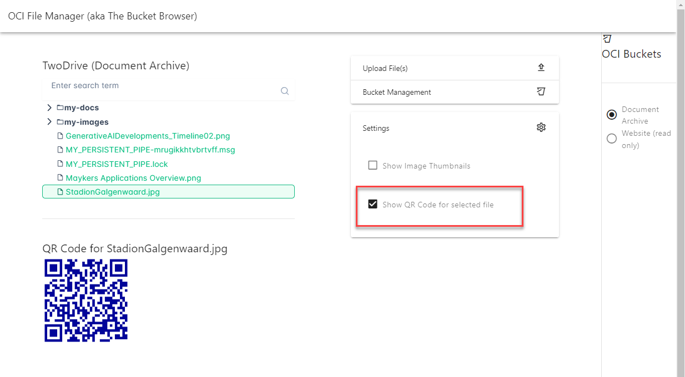
Task: Select the Document Archive radio button
Action: point(612,115)
